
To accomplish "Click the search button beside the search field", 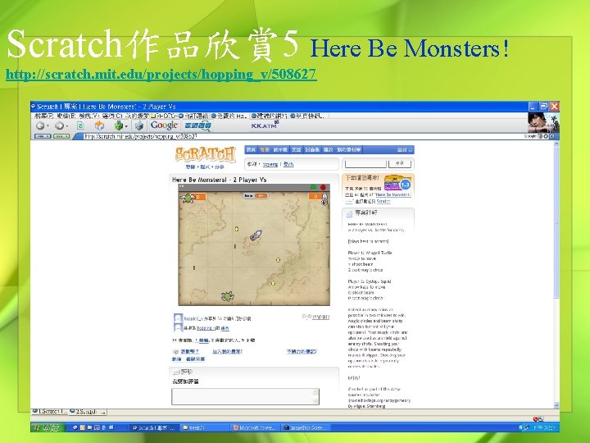I will [400, 163].
